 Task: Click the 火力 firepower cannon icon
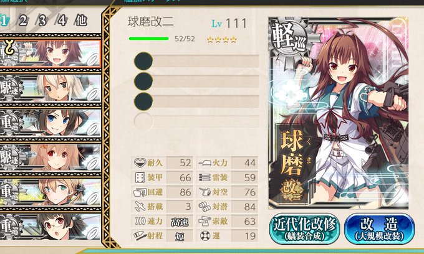pos(205,162)
